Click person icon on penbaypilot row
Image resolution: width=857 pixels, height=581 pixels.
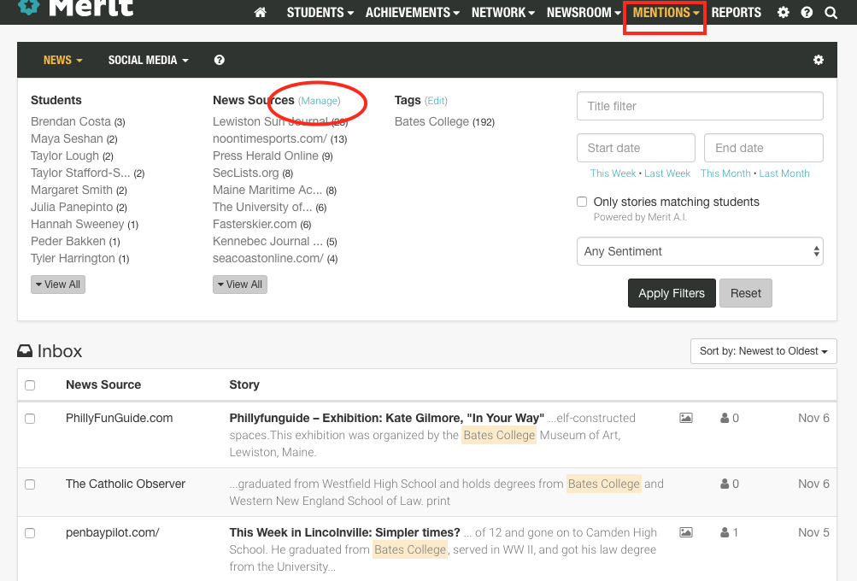coord(725,532)
